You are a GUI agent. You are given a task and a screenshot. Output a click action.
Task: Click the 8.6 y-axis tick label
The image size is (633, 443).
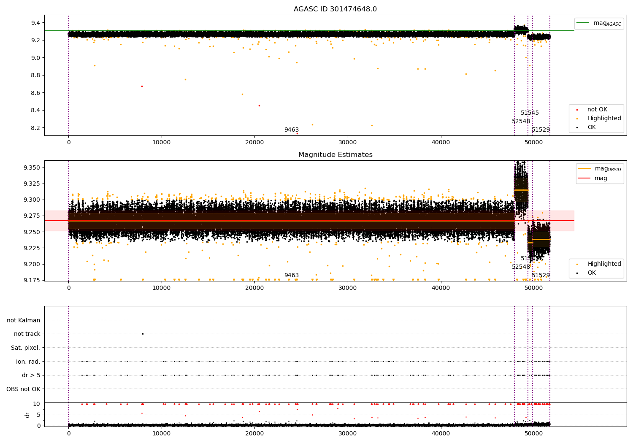tap(35, 93)
